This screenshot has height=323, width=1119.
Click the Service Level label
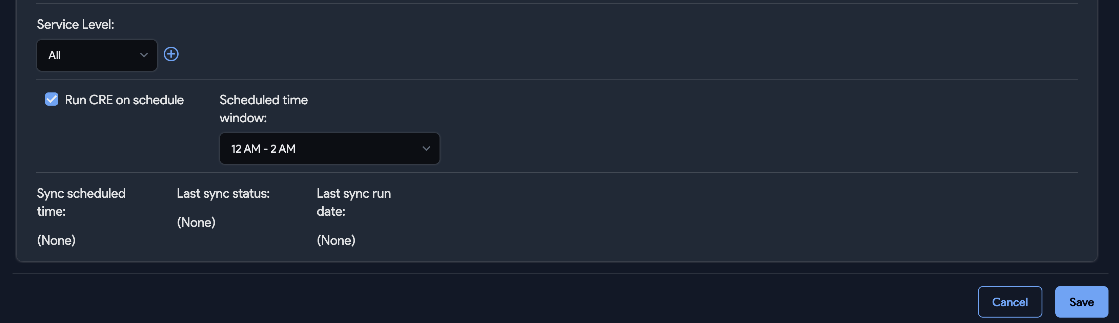[x=75, y=24]
